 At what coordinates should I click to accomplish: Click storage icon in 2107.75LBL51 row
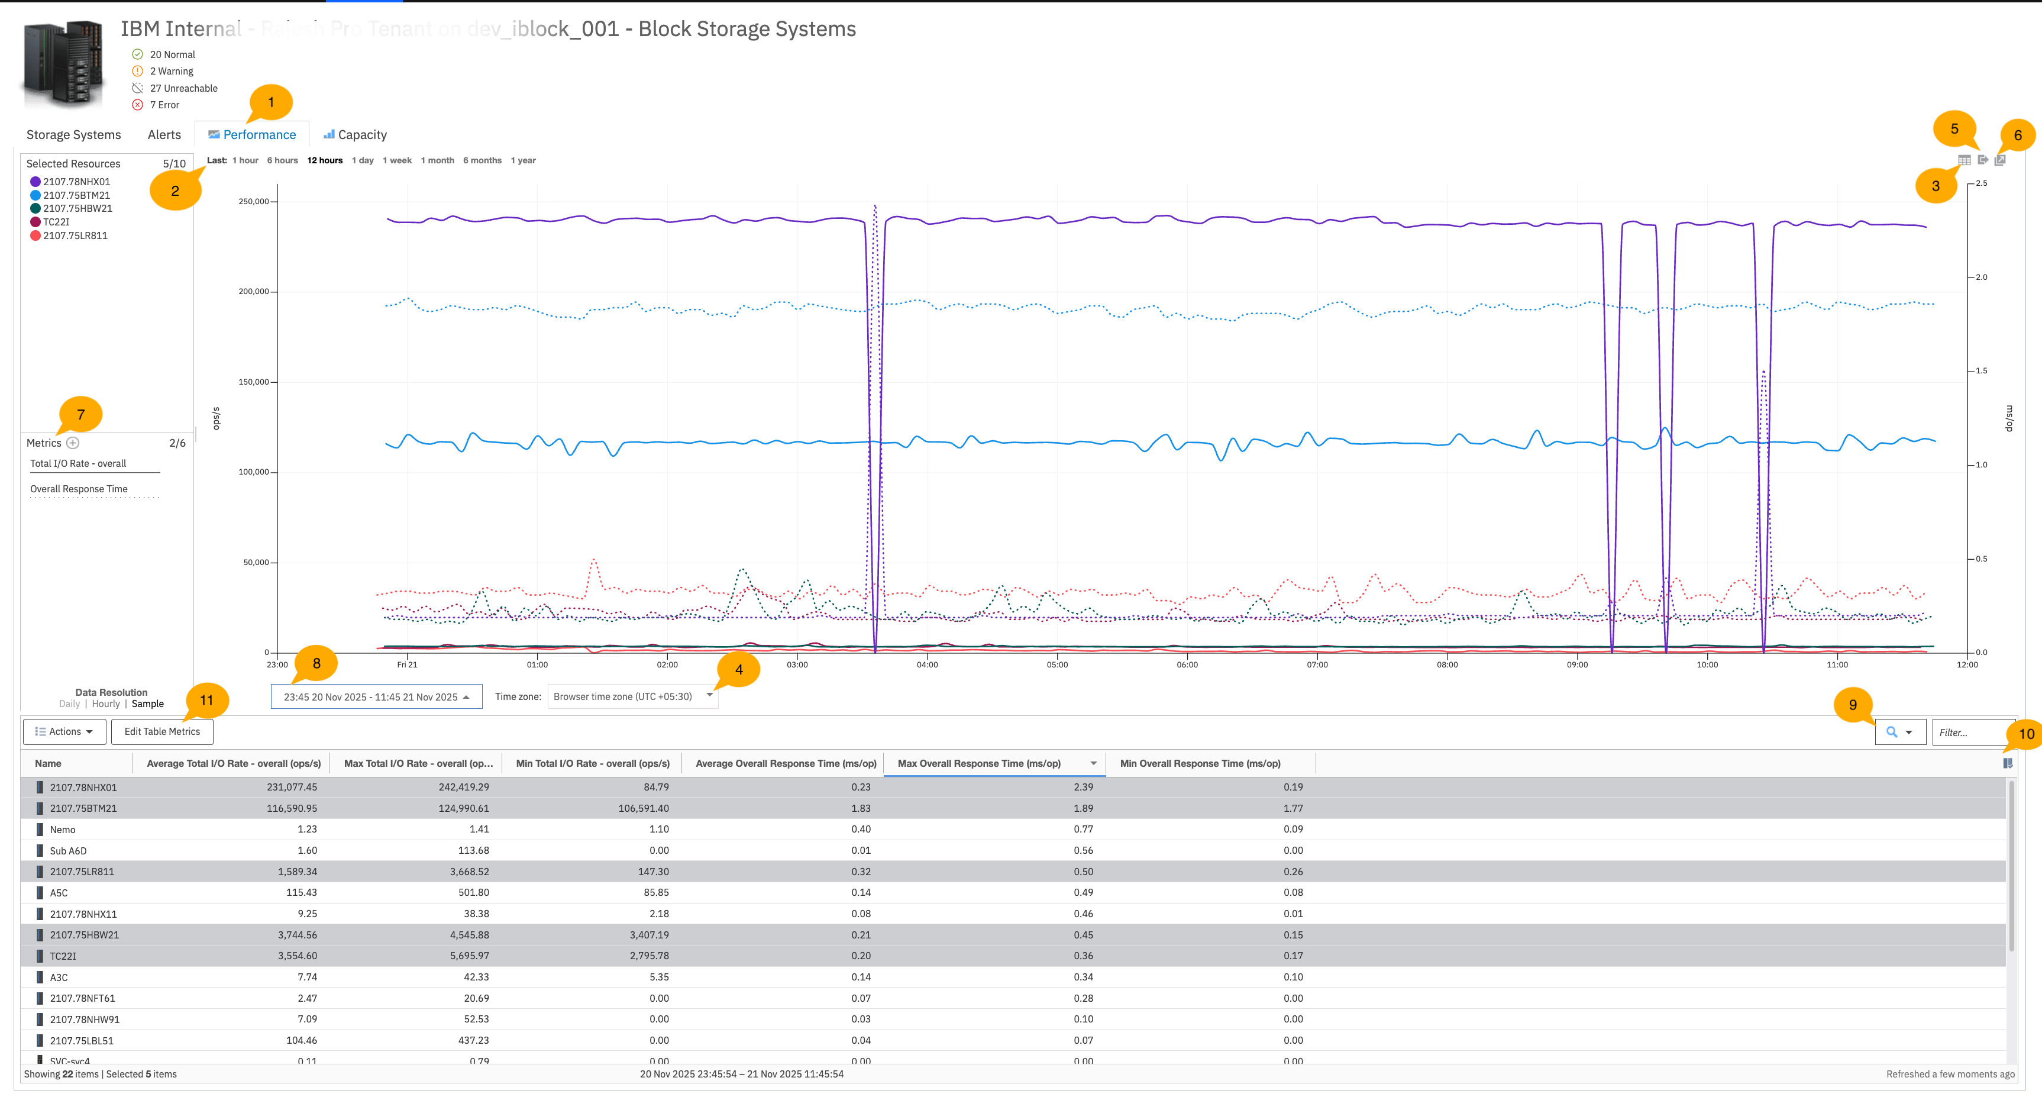(x=40, y=1041)
